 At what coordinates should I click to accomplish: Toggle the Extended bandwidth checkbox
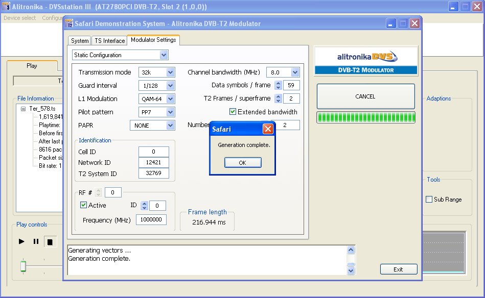233,111
